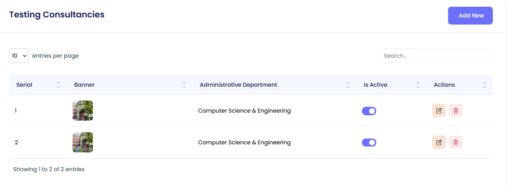Toggle the Is Active switch for row 1
This screenshot has height=185, width=509.
click(x=369, y=111)
